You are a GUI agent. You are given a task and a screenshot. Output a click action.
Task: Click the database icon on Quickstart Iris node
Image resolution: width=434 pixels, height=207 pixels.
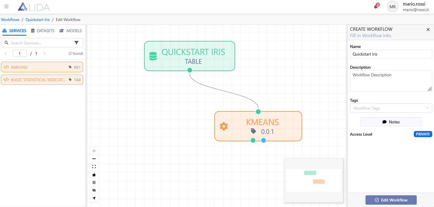[153, 56]
